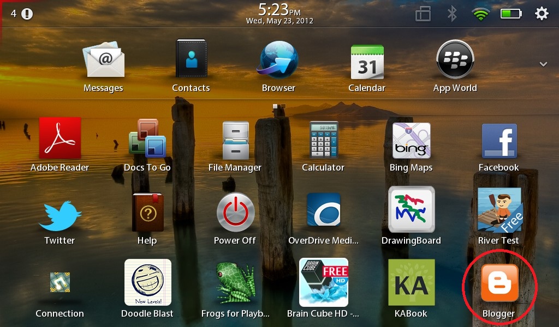The width and height of the screenshot is (559, 327).
Task: Launch BlackBerry App World
Action: coord(455,59)
